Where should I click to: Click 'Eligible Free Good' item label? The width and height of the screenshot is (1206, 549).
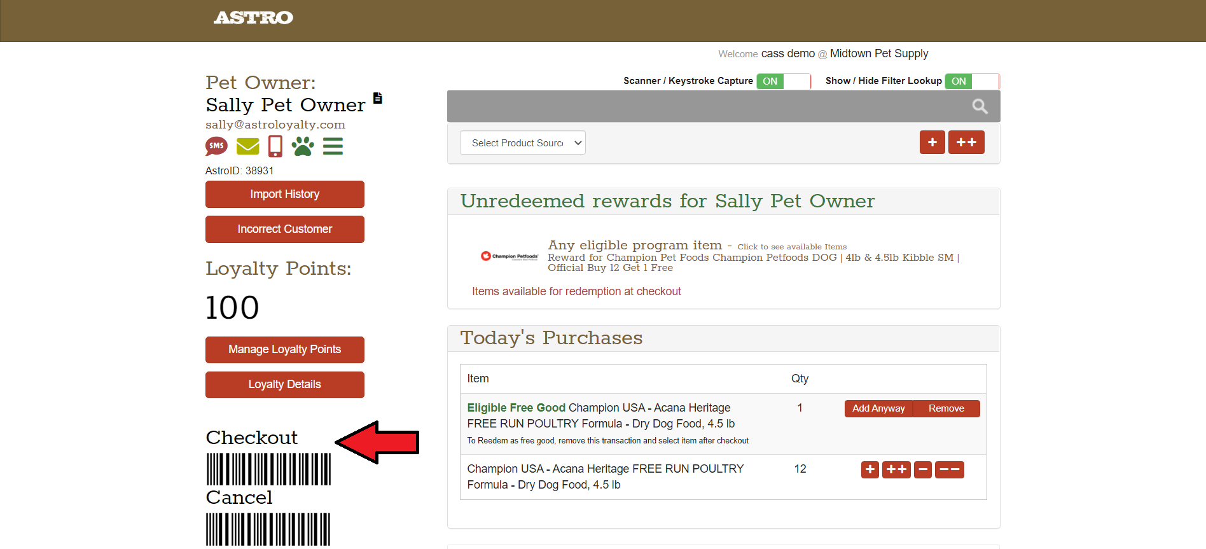click(x=516, y=408)
